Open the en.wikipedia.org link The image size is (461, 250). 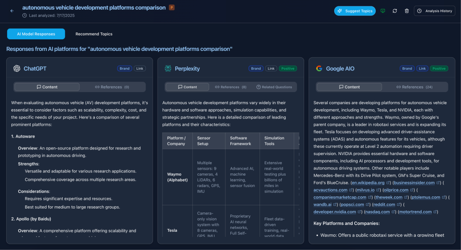(x=368, y=183)
